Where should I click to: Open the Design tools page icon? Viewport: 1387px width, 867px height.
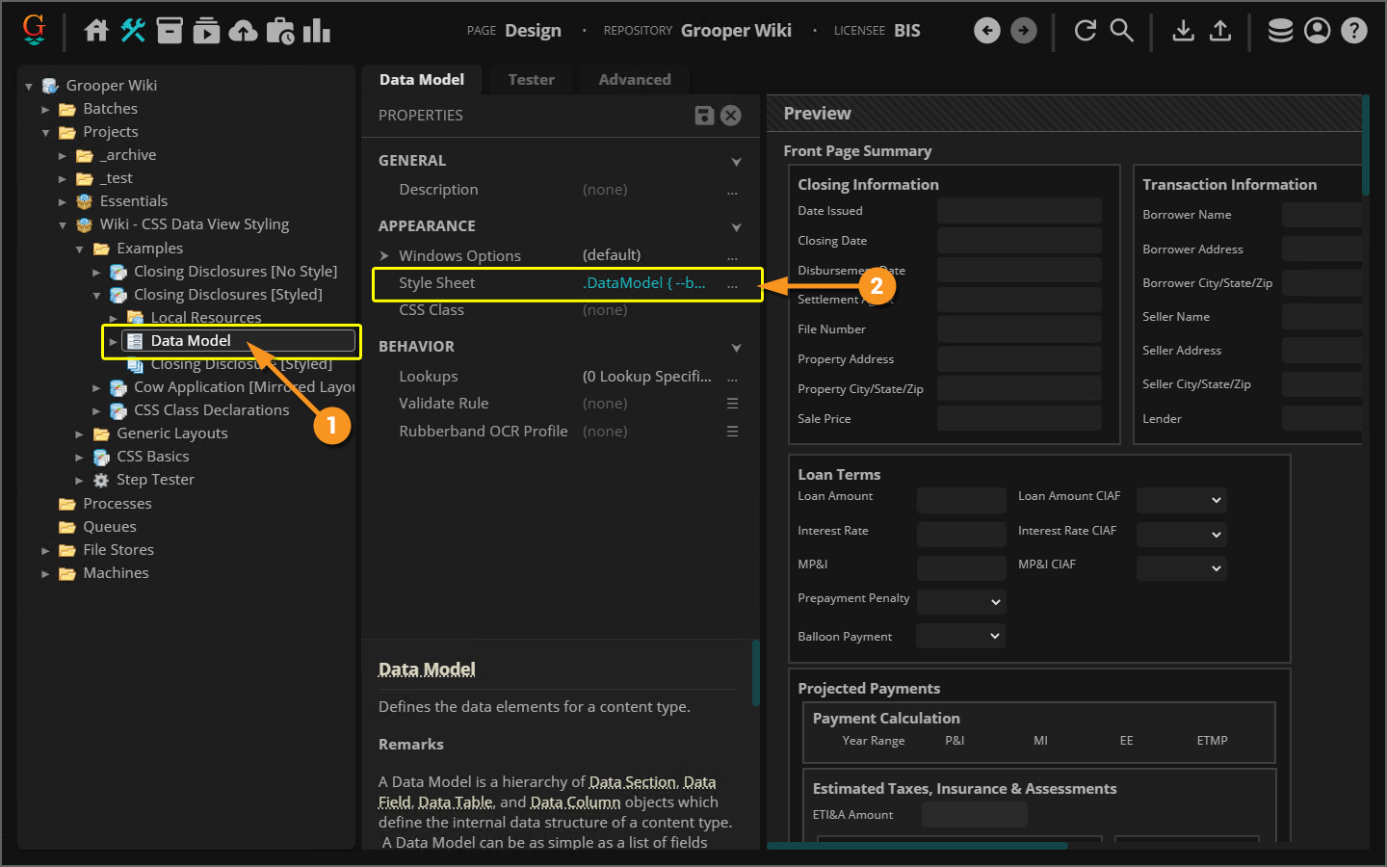pos(133,31)
